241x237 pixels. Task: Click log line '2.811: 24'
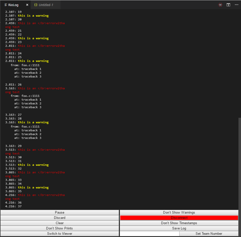tap(13, 53)
